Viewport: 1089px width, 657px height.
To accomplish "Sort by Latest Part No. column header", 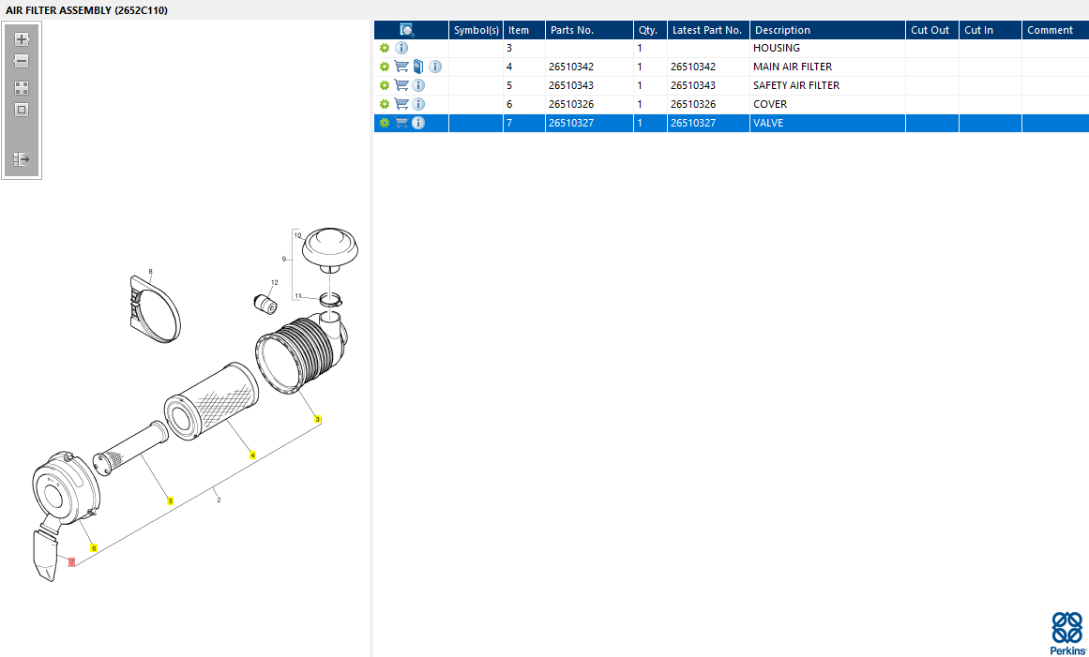I will 708,30.
